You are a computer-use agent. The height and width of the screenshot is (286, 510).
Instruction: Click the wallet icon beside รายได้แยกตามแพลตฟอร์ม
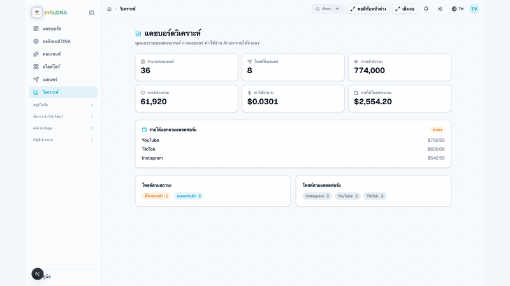coord(145,130)
